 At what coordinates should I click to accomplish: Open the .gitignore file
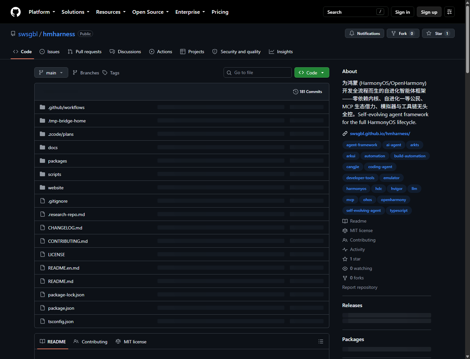pyautogui.click(x=58, y=201)
